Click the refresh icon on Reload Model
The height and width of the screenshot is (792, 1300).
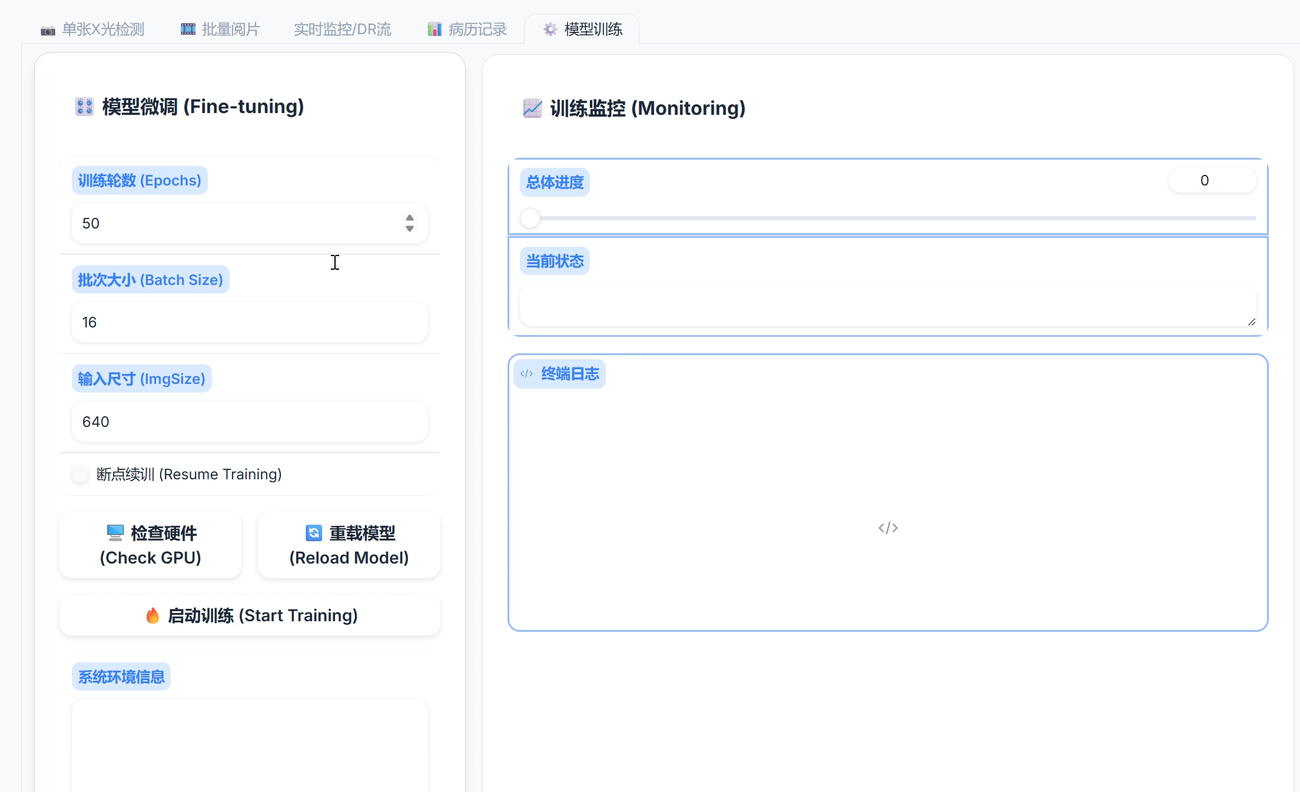[314, 533]
